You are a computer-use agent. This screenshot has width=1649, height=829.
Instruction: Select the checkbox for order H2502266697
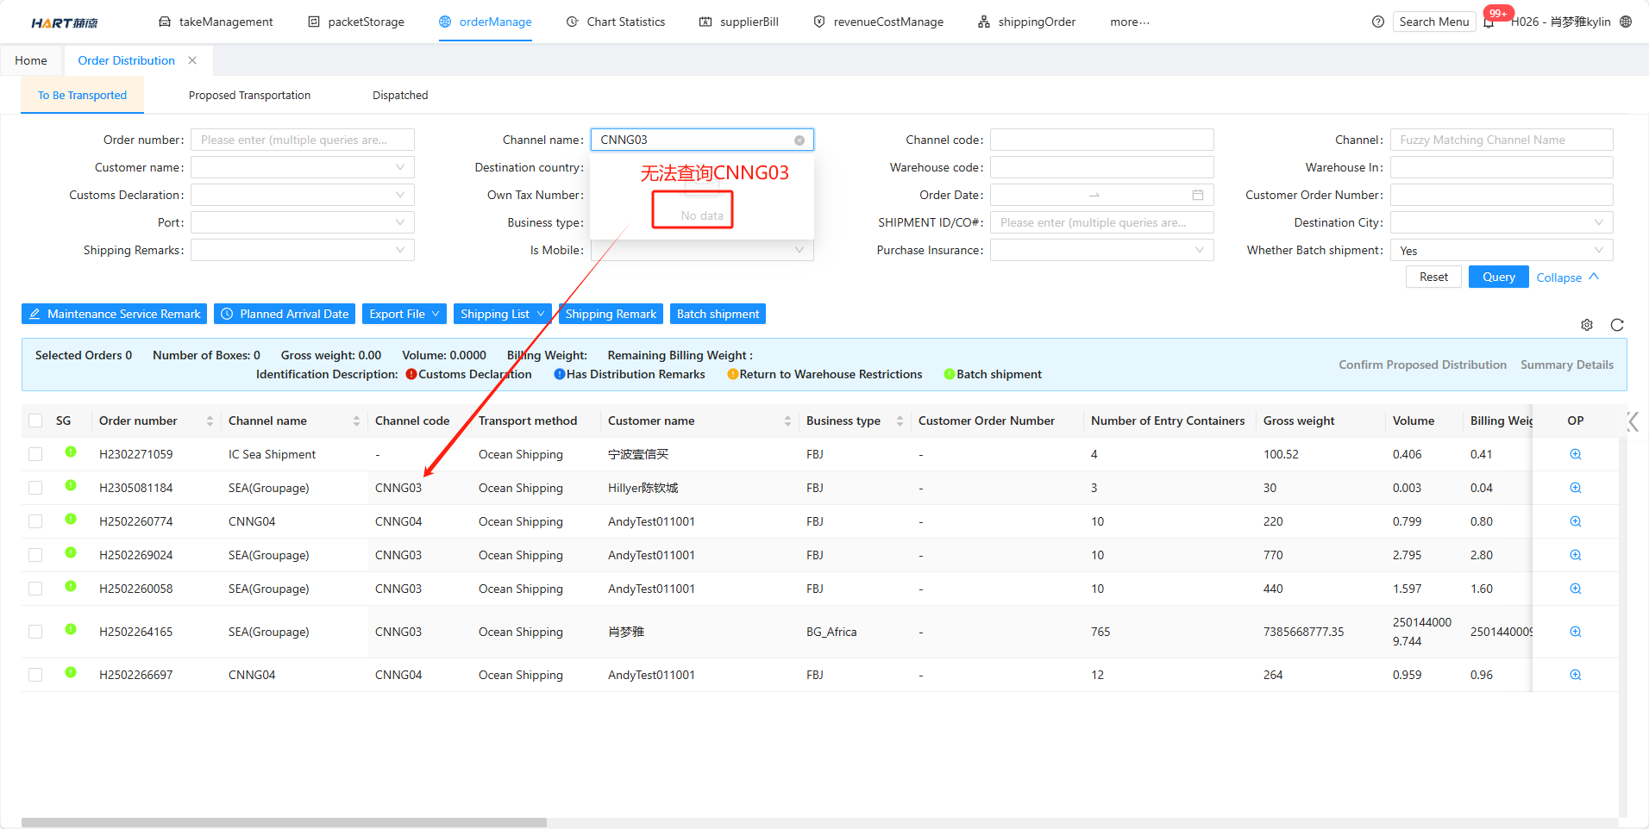click(x=35, y=675)
